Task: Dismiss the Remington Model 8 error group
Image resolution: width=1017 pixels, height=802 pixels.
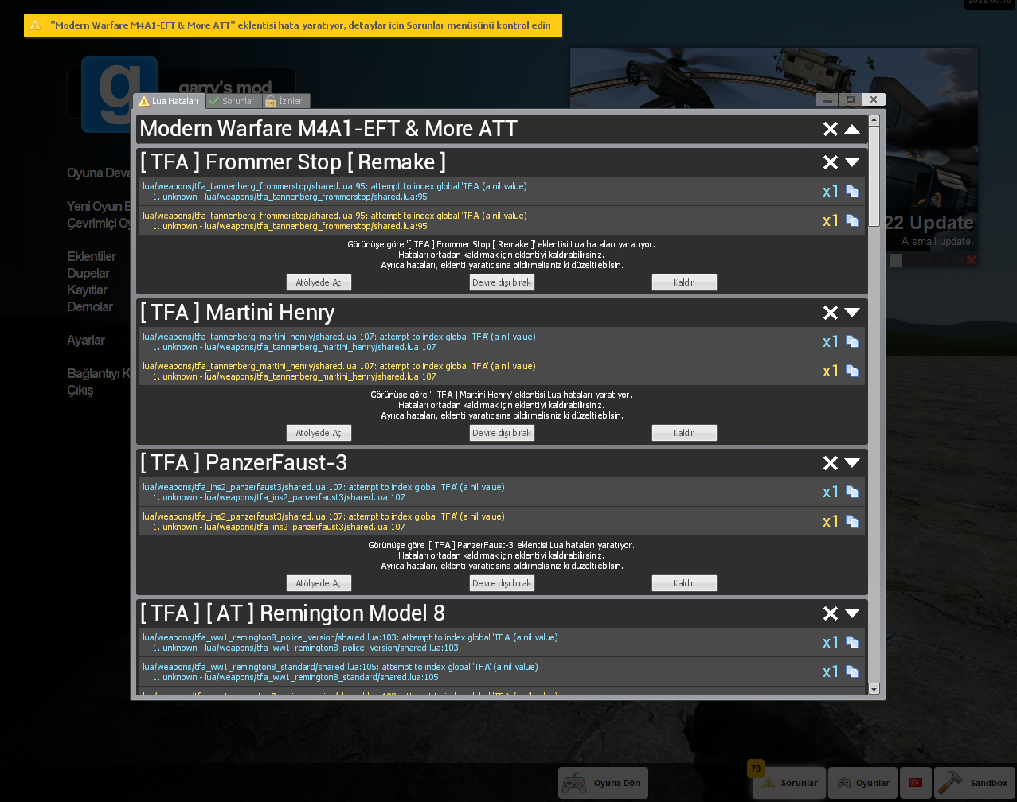Action: pos(831,613)
